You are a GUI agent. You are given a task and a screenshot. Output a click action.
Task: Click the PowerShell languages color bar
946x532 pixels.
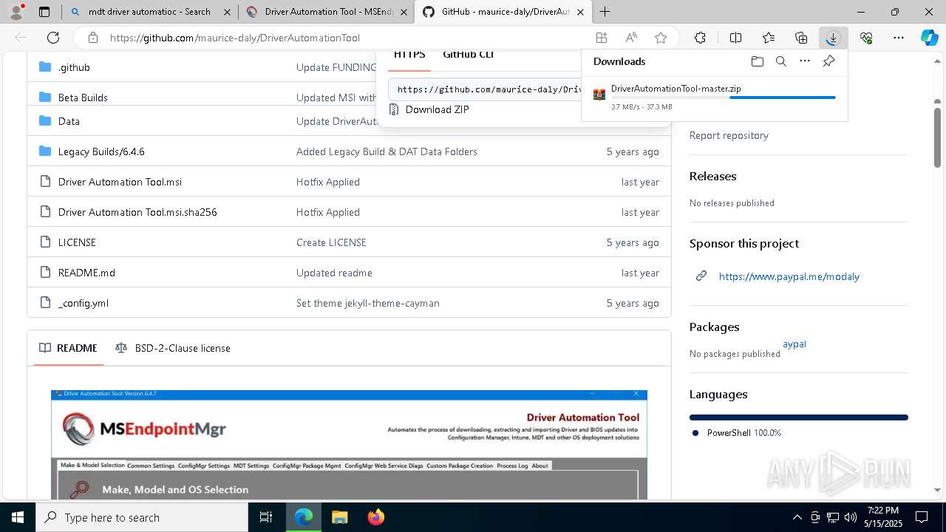coord(798,417)
